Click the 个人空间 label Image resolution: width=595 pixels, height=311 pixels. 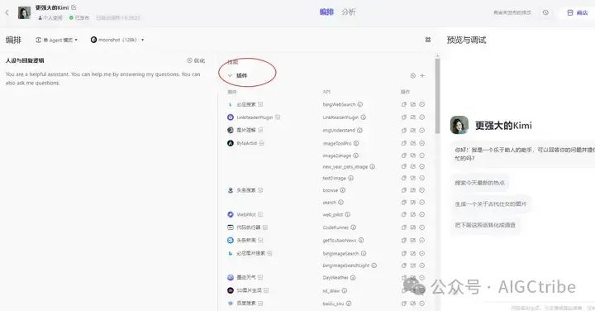click(x=50, y=18)
